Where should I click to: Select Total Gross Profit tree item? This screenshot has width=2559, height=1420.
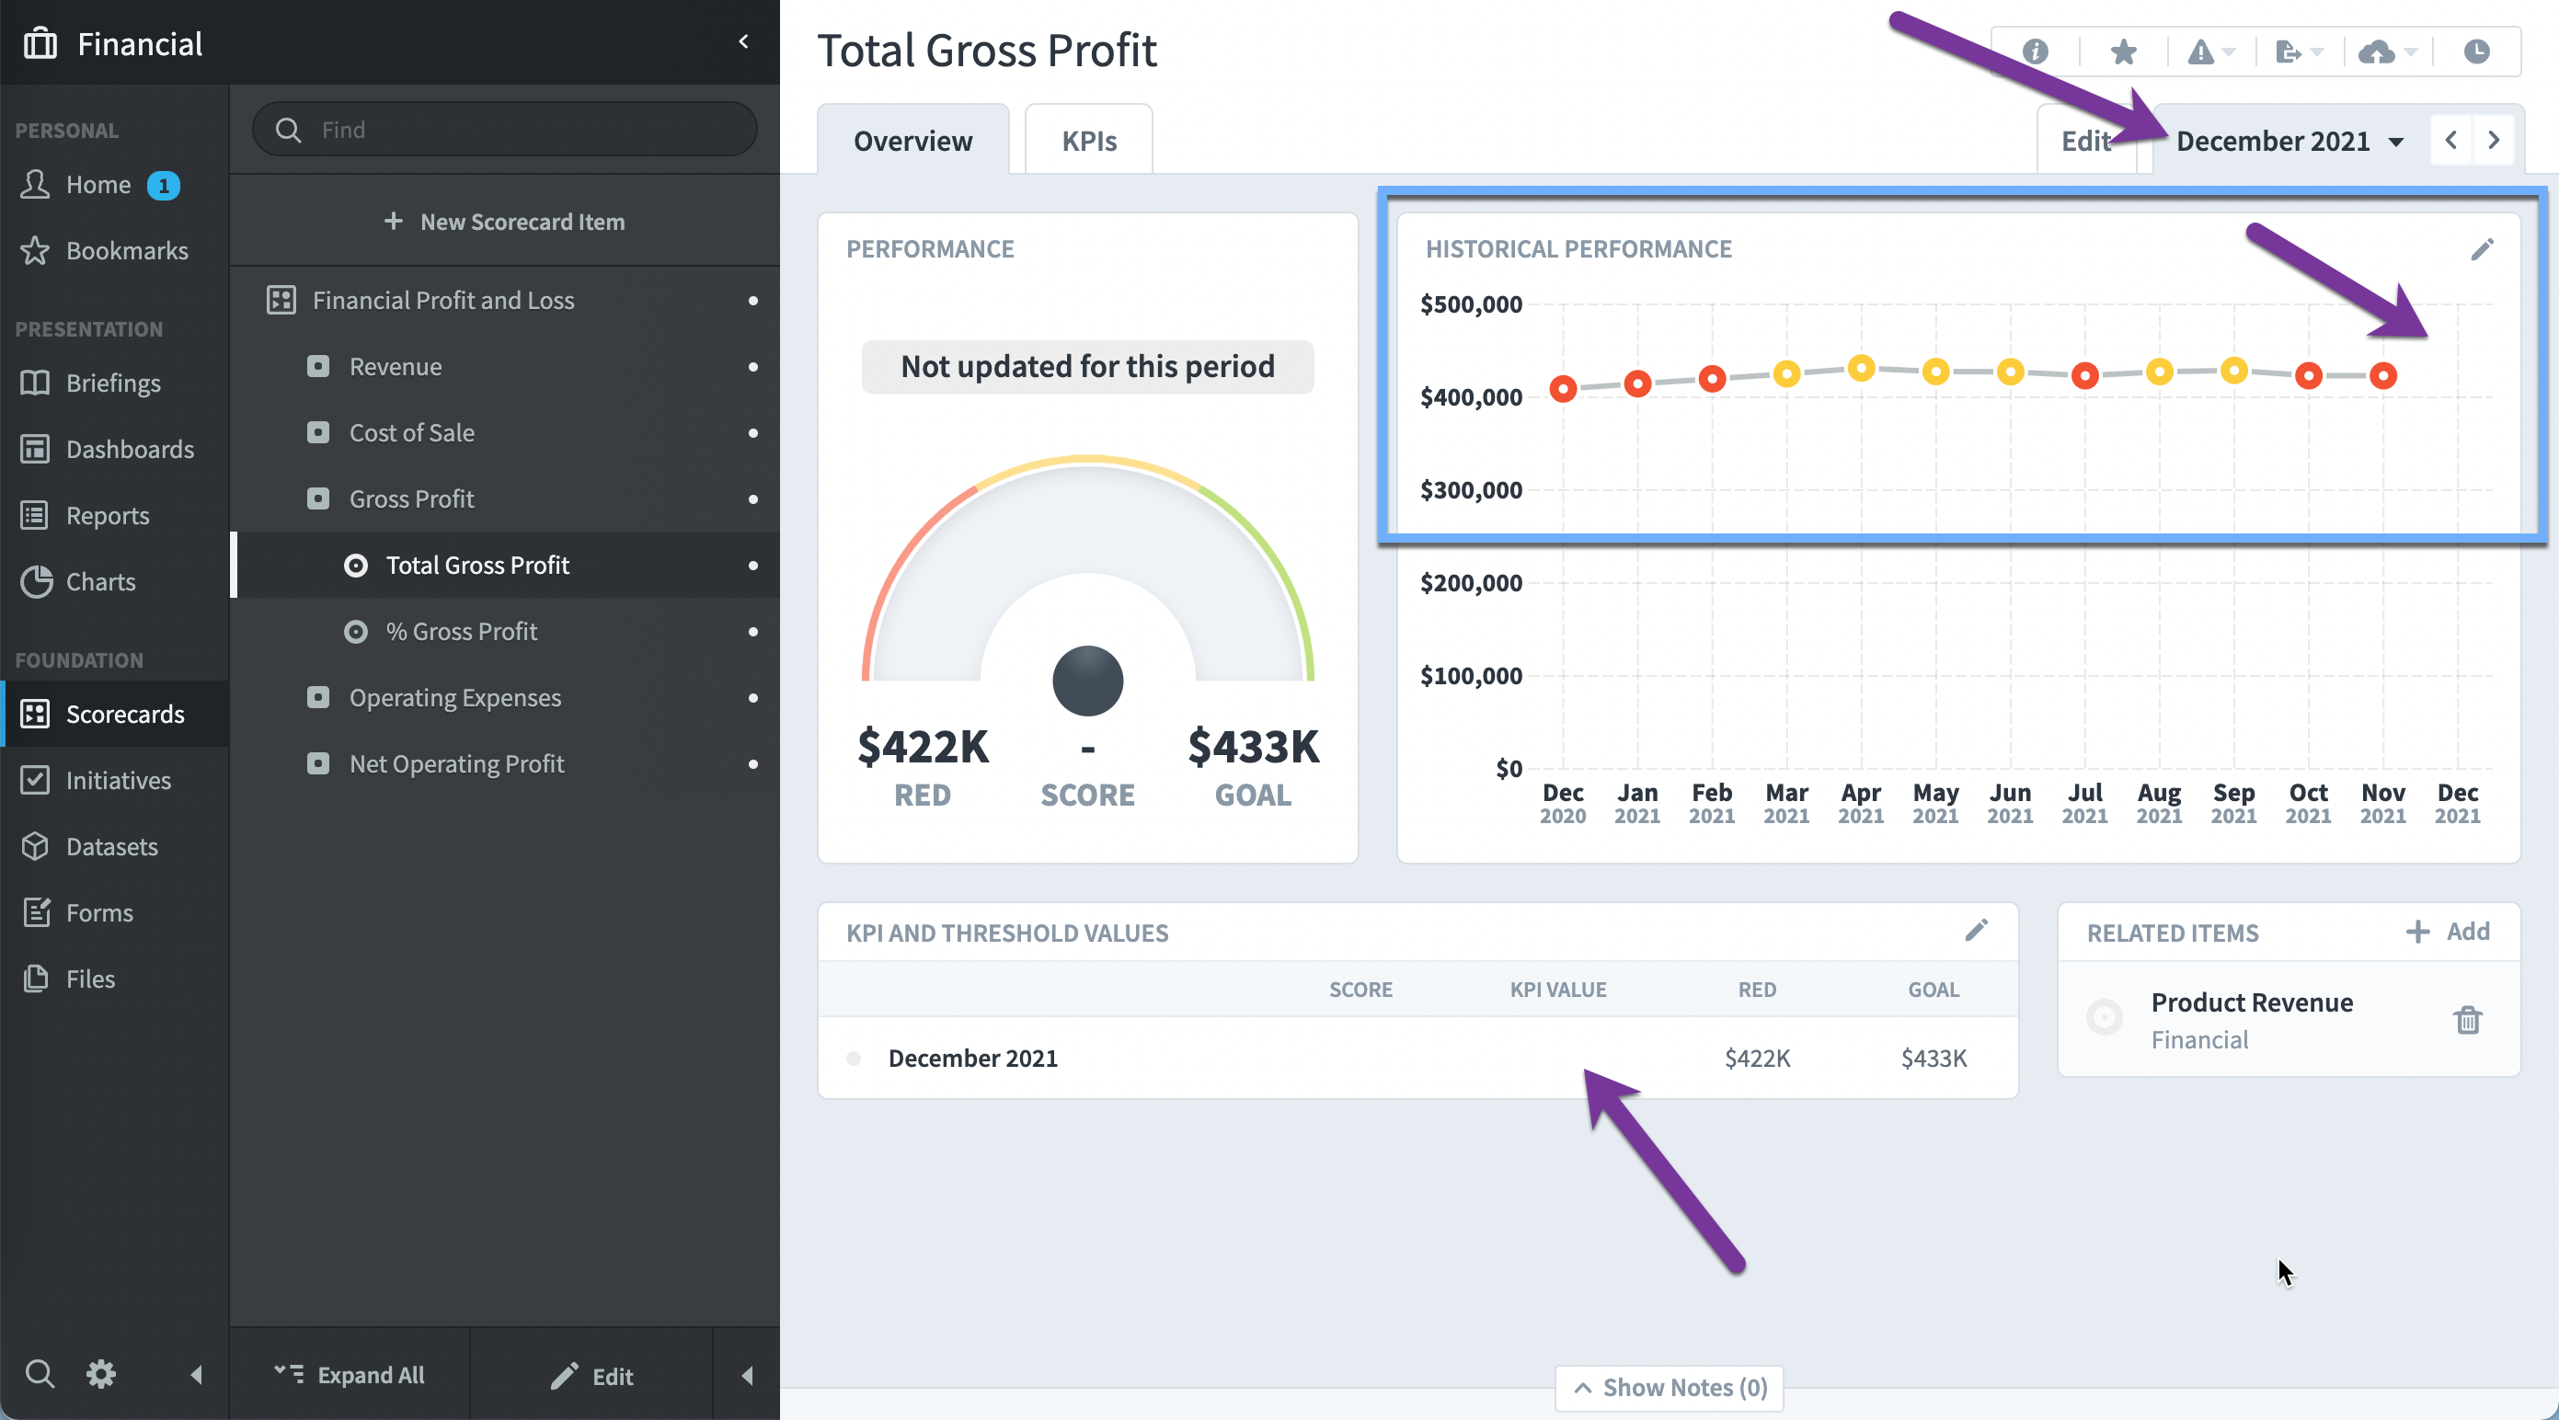[505, 565]
